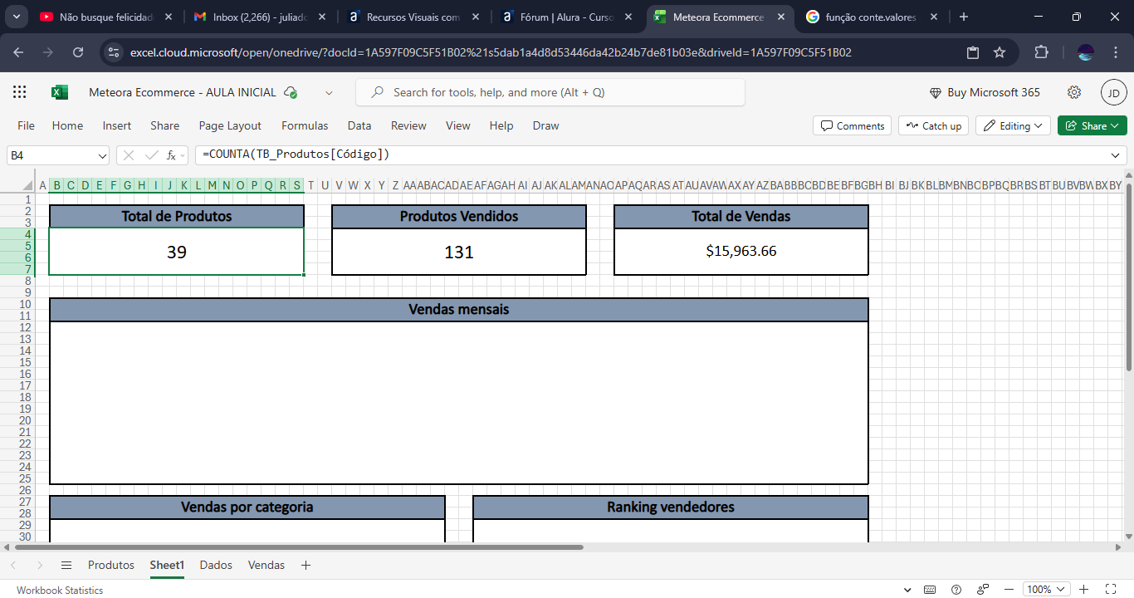Reload the browser page
1134x598 pixels.
click(78, 52)
